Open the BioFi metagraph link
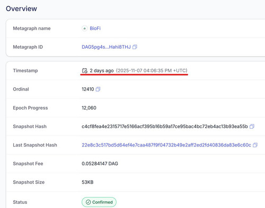This screenshot has width=265, height=208. coord(95,28)
